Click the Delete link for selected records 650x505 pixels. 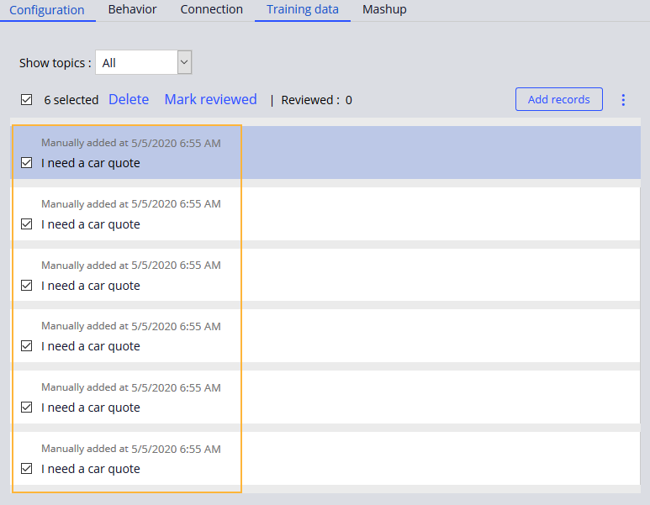tap(129, 99)
